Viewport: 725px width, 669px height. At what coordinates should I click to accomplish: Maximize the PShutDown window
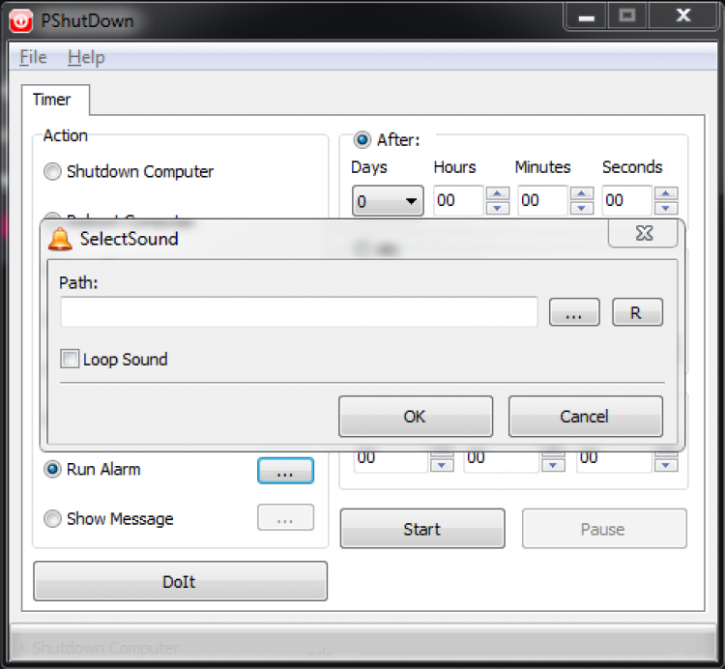point(627,16)
